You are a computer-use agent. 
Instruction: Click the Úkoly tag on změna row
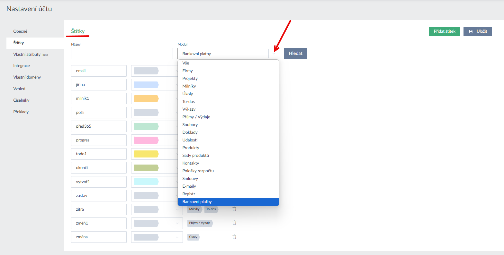coord(193,237)
